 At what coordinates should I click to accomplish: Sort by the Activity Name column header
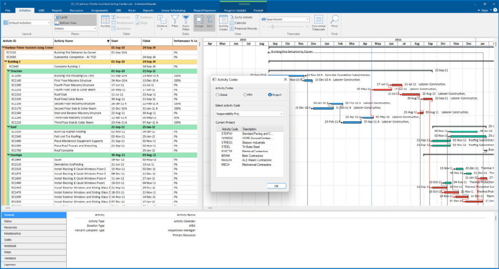point(81,41)
